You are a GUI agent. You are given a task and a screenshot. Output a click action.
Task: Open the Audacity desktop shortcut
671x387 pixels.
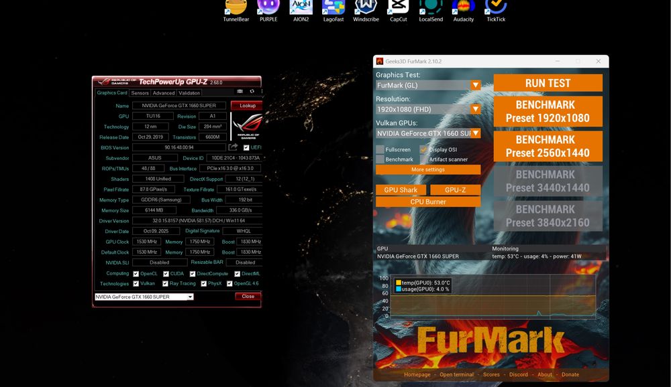(464, 11)
